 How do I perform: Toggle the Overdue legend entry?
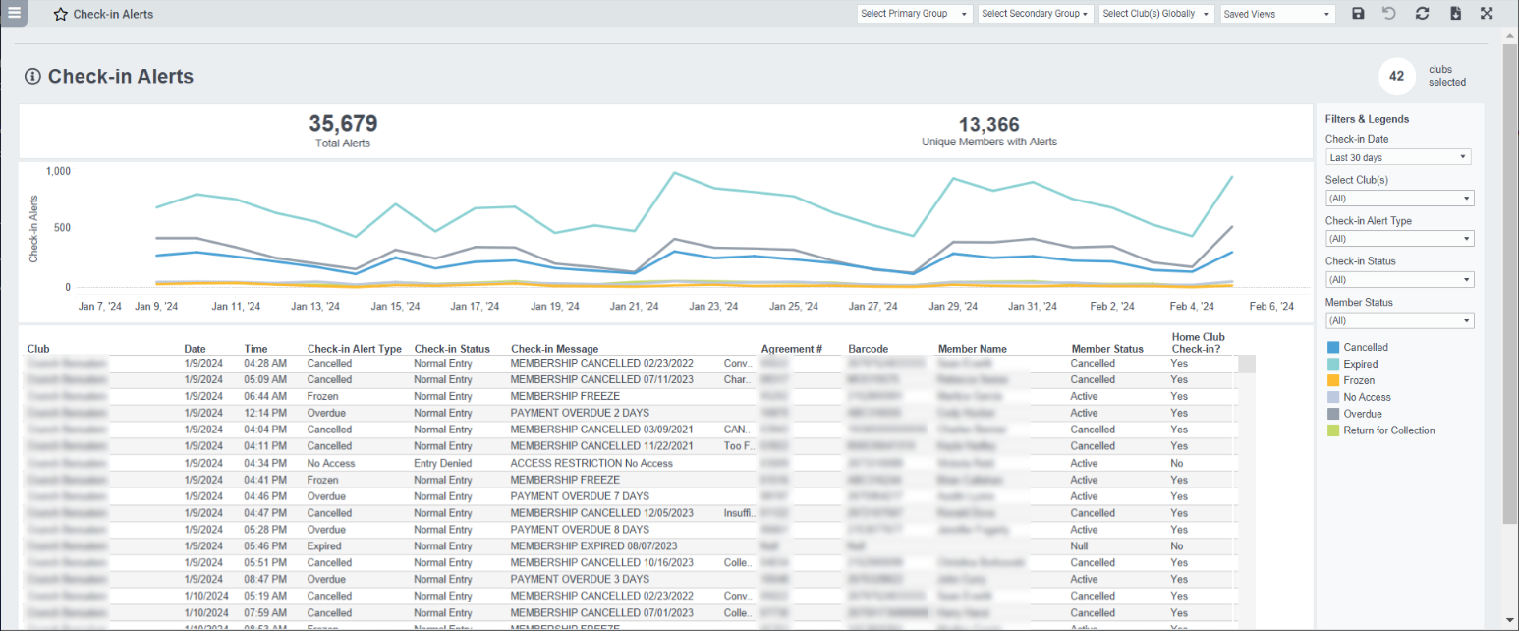[x=1361, y=414]
